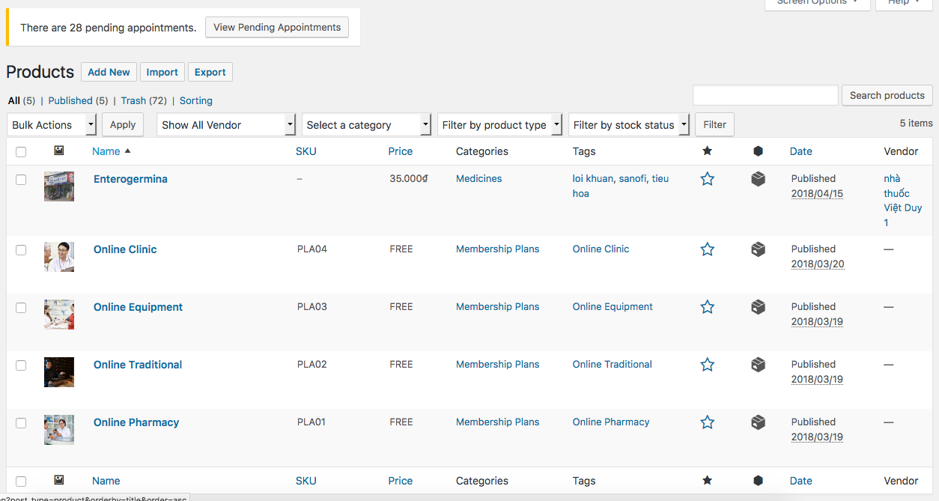Viewport: 939px width, 501px height.
Task: Click the View Pending Appointments button
Action: click(276, 27)
